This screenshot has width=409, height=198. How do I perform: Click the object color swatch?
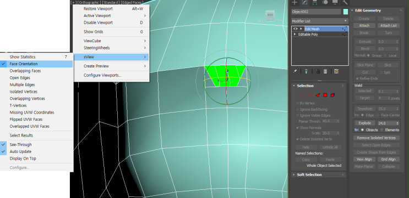346,12
